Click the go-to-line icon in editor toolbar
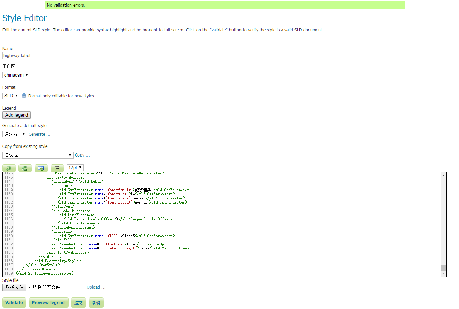 coord(41,168)
